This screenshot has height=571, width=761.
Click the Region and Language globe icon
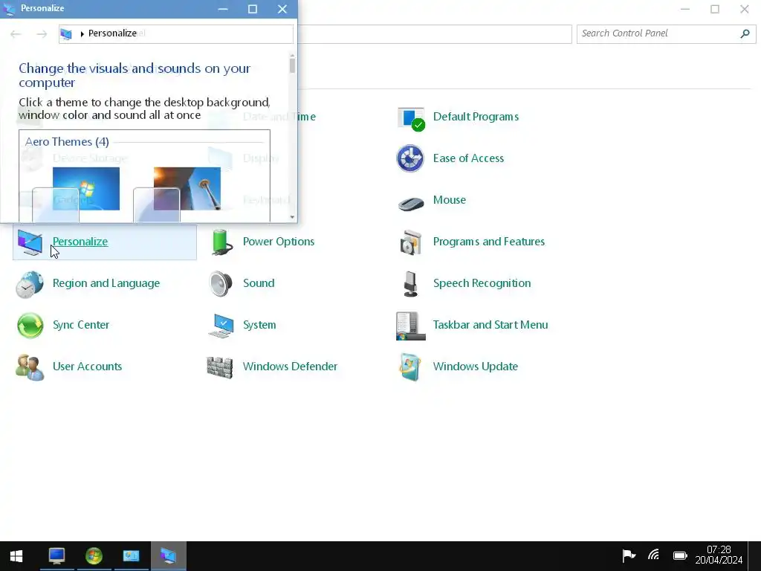coord(30,284)
